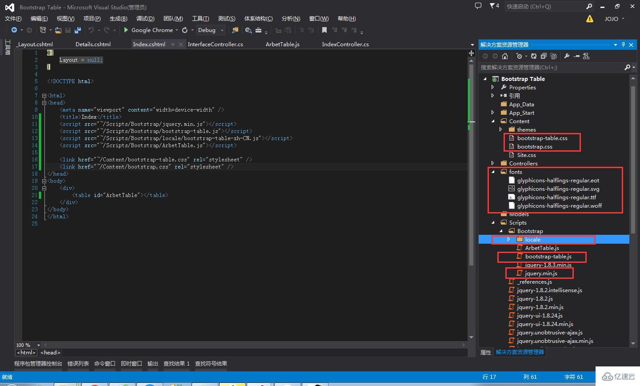640x386 pixels.
Task: Open the 输出 panel tab
Action: pos(153,363)
